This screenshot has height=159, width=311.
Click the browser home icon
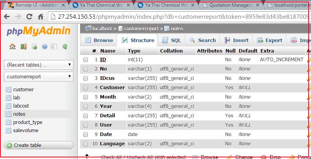click(x=41, y=17)
